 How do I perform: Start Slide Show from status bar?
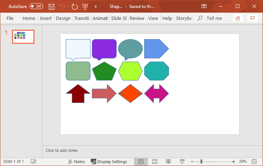pyautogui.click(x=182, y=161)
